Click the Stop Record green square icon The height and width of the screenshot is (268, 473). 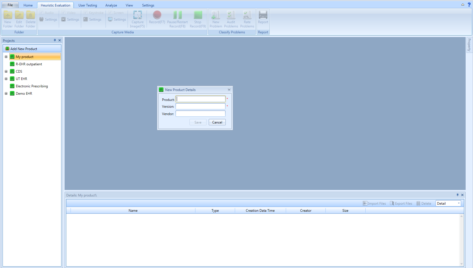coord(198,15)
